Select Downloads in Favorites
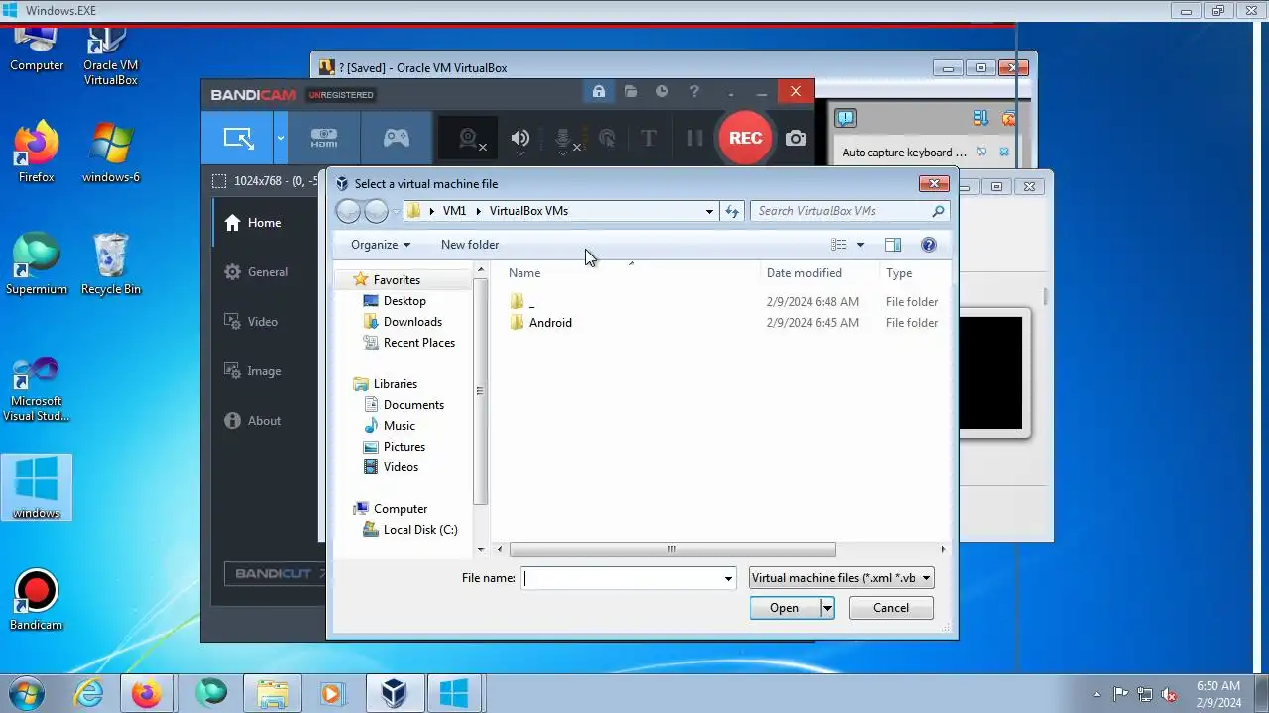The width and height of the screenshot is (1269, 713). click(x=412, y=322)
